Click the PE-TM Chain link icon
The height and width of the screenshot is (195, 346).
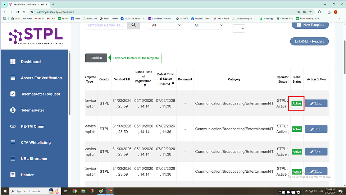coord(13,126)
